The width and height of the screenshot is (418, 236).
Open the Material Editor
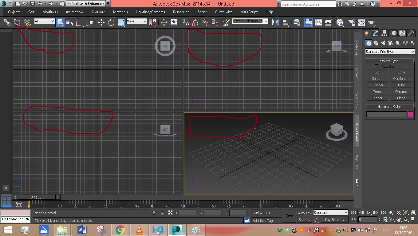point(340,22)
